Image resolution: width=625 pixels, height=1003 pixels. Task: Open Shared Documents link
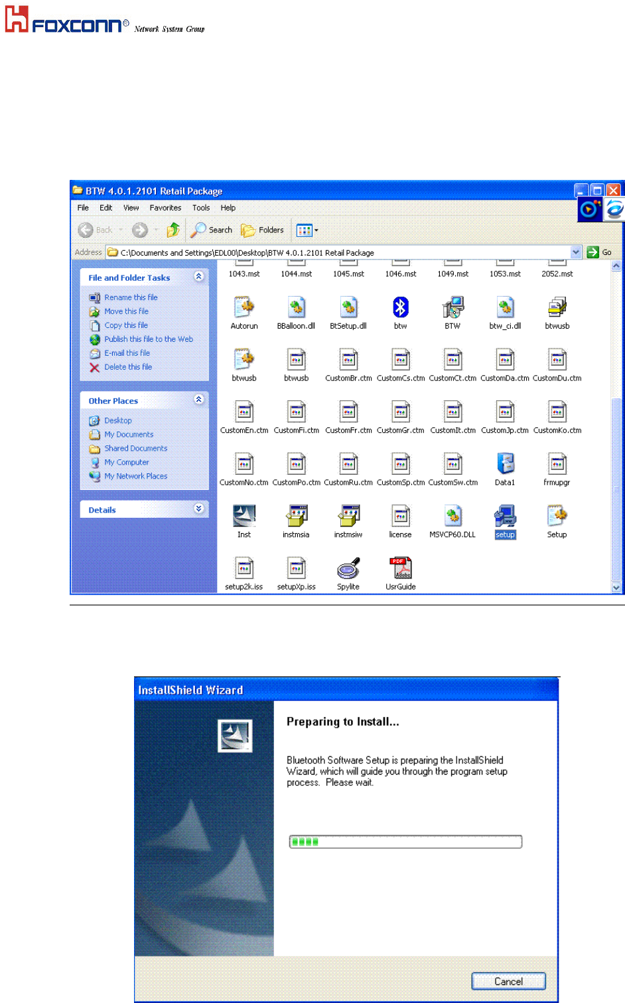point(136,449)
